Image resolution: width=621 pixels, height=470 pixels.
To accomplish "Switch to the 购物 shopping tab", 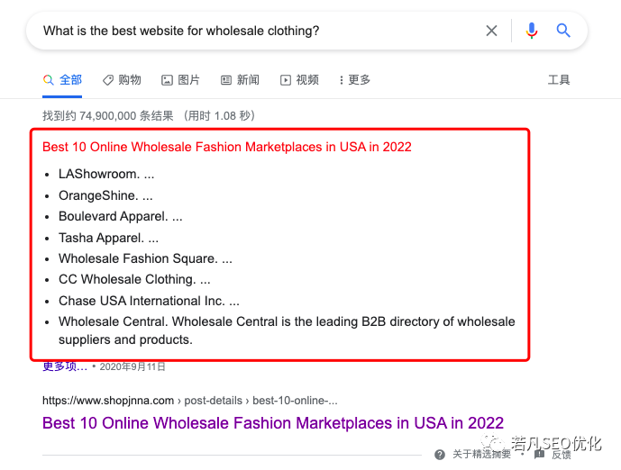I will coord(122,80).
